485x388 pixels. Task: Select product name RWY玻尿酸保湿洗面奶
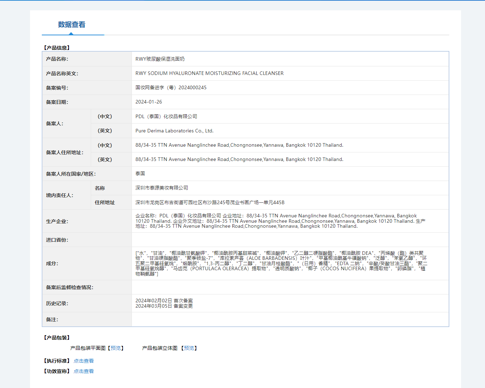(x=160, y=59)
